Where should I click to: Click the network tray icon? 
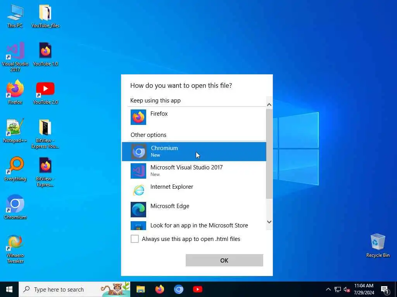(338, 289)
